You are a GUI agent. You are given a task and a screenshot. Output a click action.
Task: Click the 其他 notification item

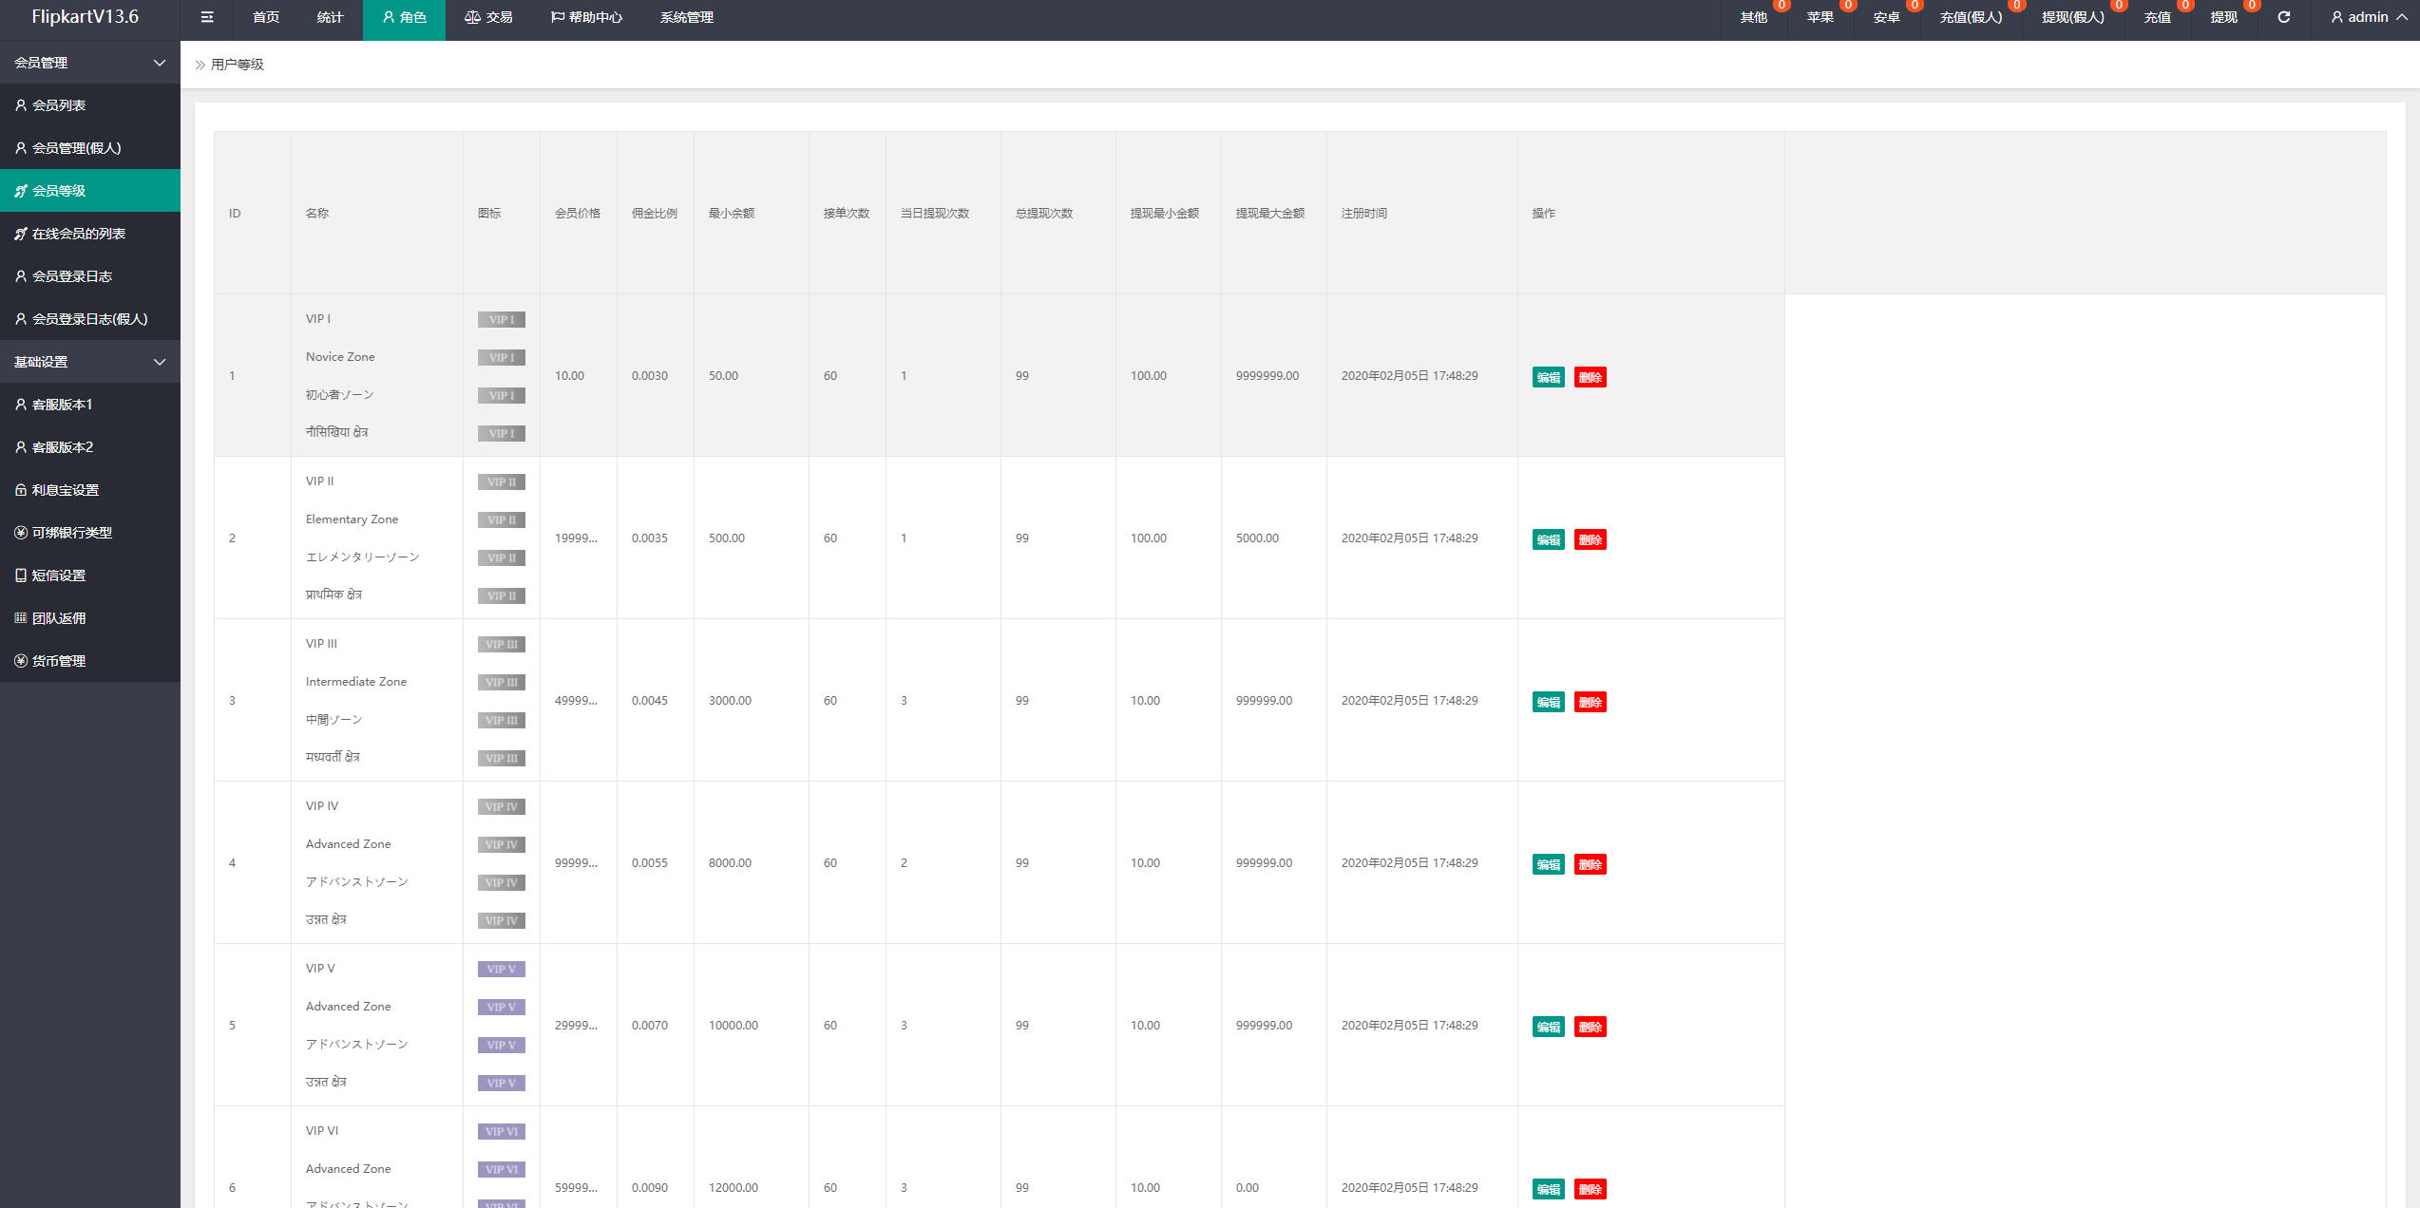(x=1754, y=17)
